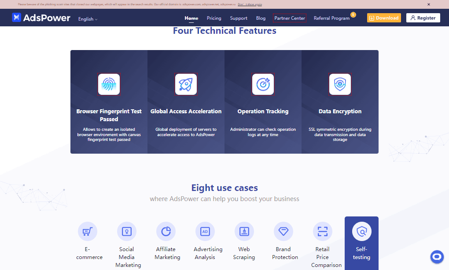Click the "Four Technical Features" heading
Viewport: 449px width, 270px height.
pyautogui.click(x=224, y=31)
